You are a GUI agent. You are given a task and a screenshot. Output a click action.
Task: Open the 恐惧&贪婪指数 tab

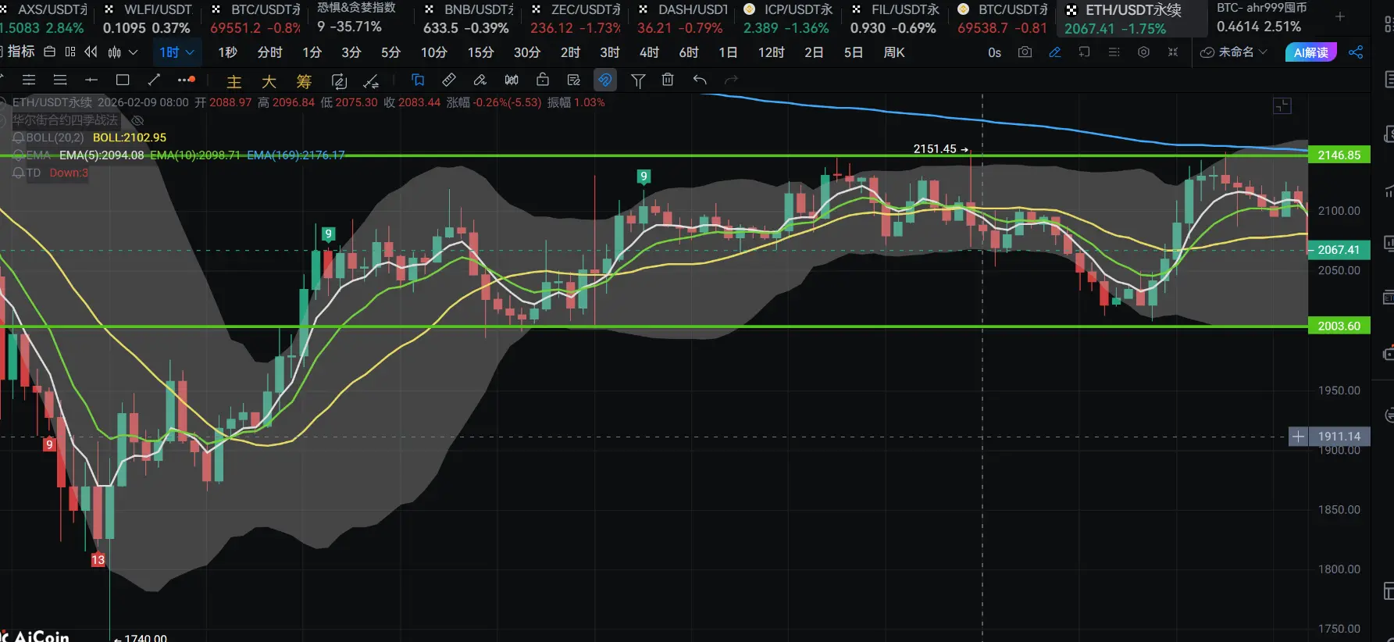point(356,18)
